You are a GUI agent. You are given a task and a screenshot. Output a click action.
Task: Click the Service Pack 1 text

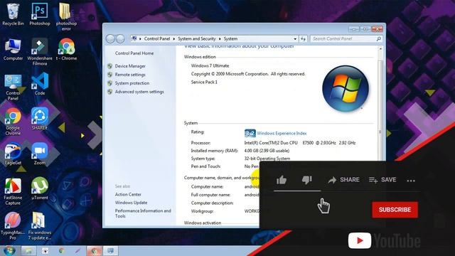204,82
